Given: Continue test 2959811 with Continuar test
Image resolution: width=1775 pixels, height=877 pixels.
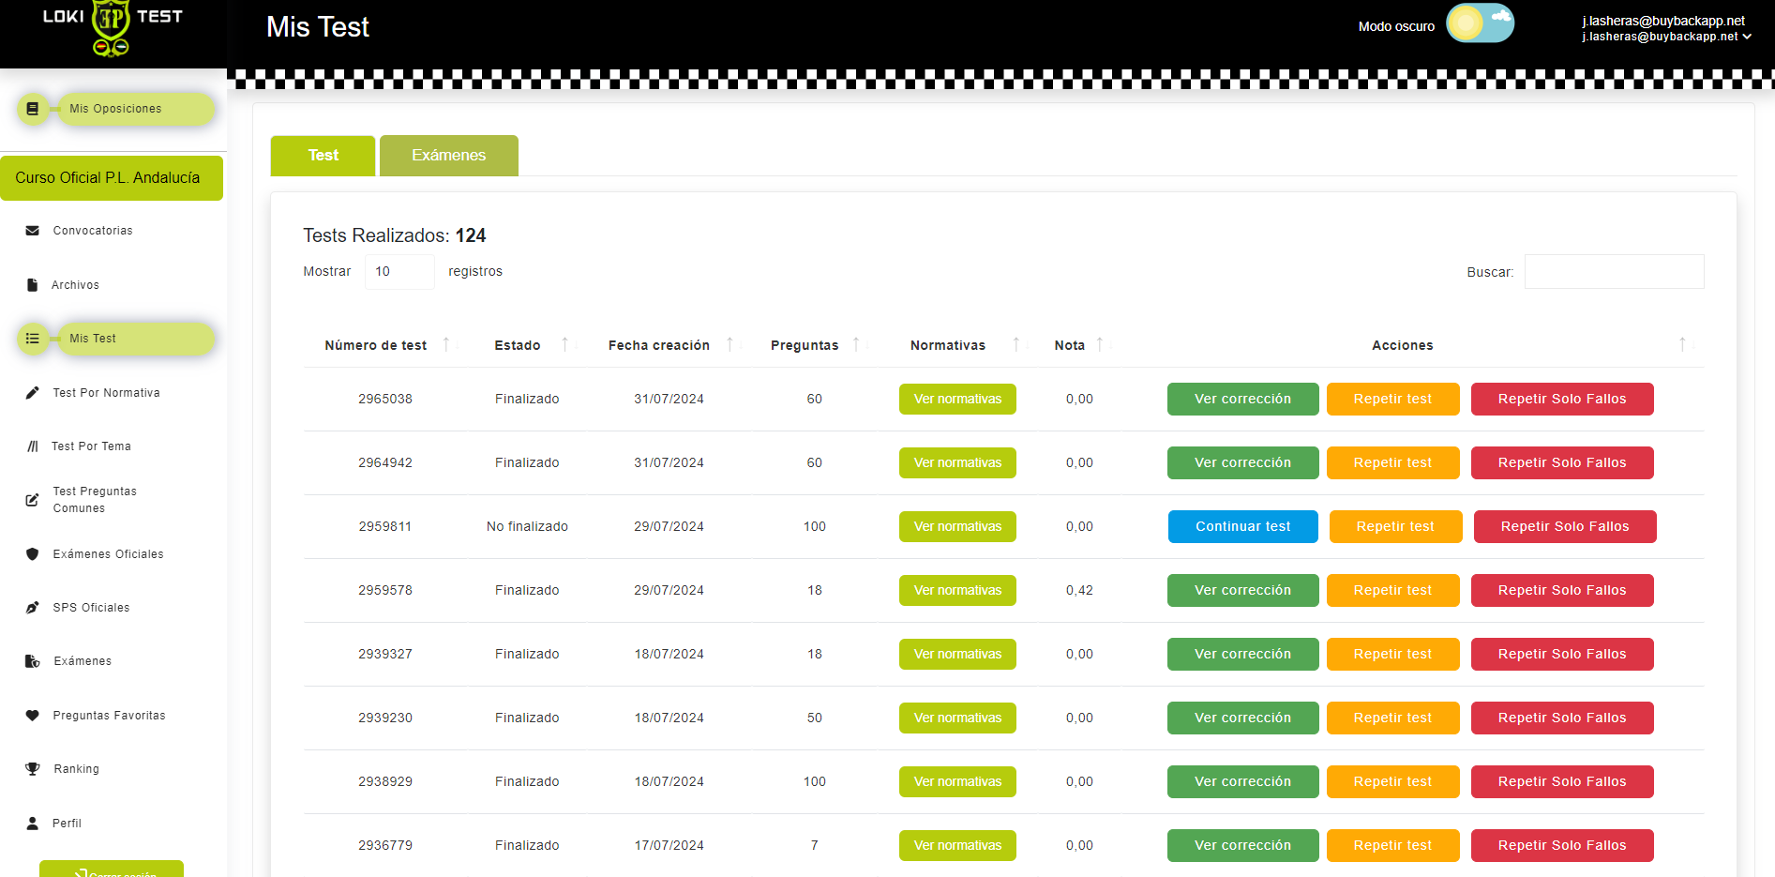Looking at the screenshot, I should (1242, 526).
